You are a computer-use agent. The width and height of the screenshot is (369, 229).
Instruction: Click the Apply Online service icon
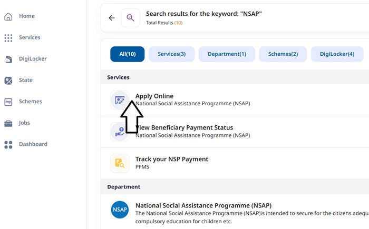120,100
